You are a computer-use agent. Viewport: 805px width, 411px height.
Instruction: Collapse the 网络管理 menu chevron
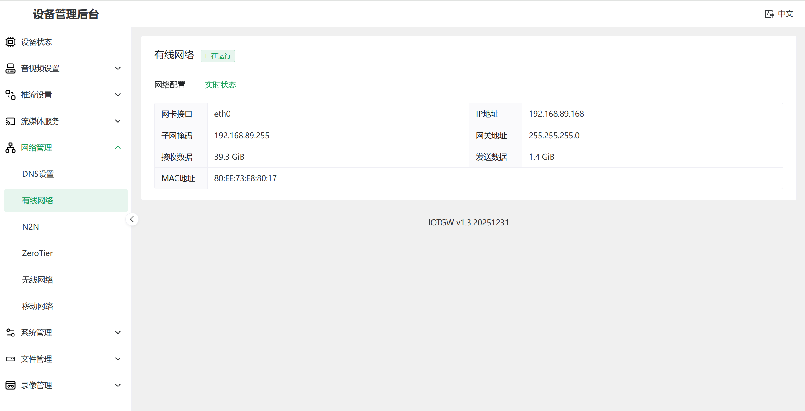point(118,147)
